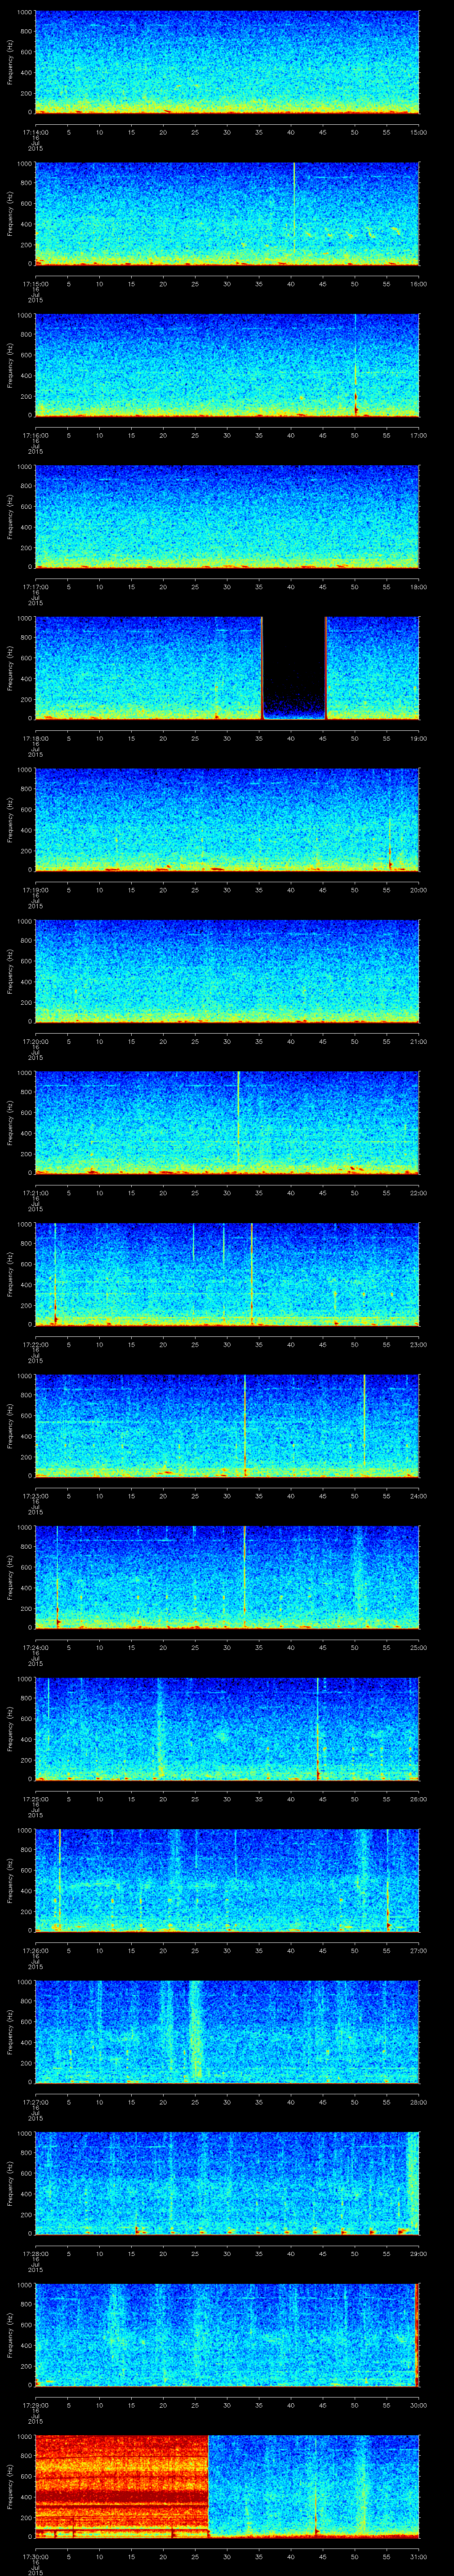Click the 19:00 end label under the data-gap panel
This screenshot has width=454, height=2576.
click(418, 738)
